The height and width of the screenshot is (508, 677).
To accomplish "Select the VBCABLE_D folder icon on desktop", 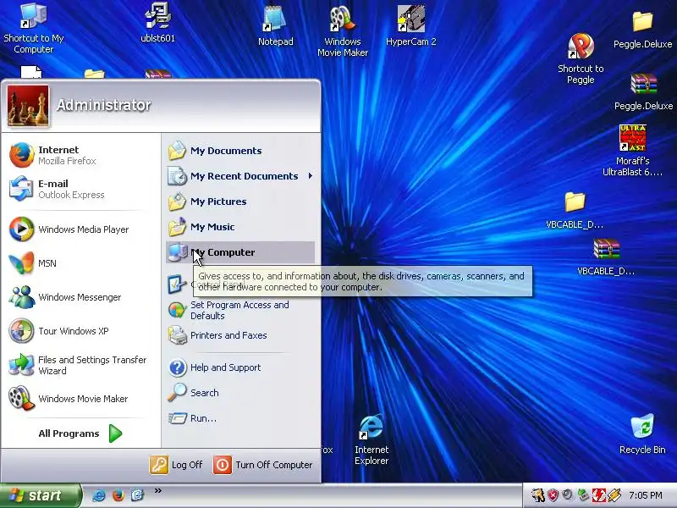I will 575,210.
